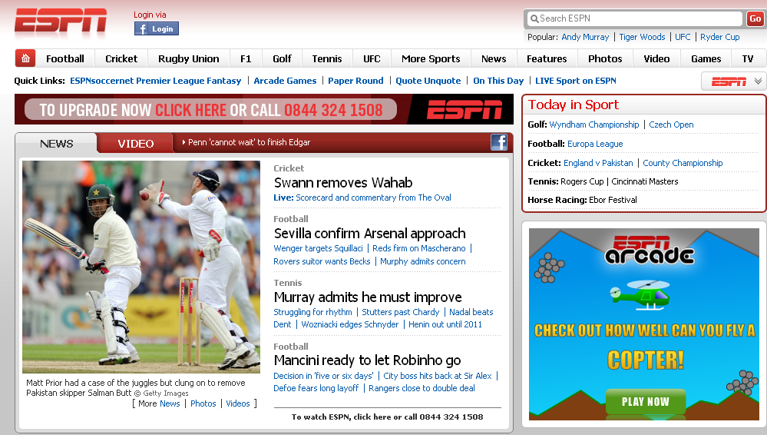Open the County Championship cricket link

[x=683, y=163]
